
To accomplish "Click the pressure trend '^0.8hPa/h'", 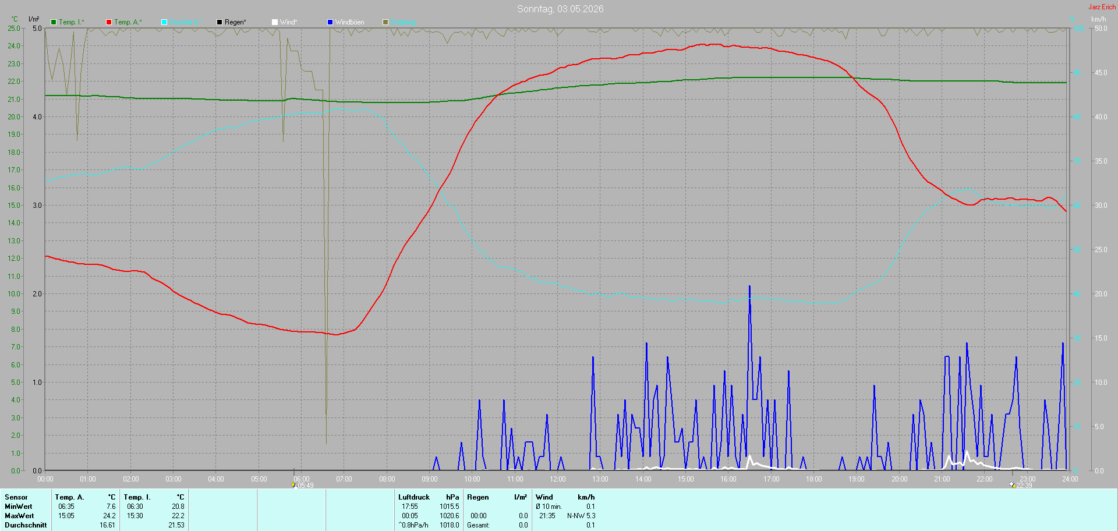I will [x=413, y=525].
